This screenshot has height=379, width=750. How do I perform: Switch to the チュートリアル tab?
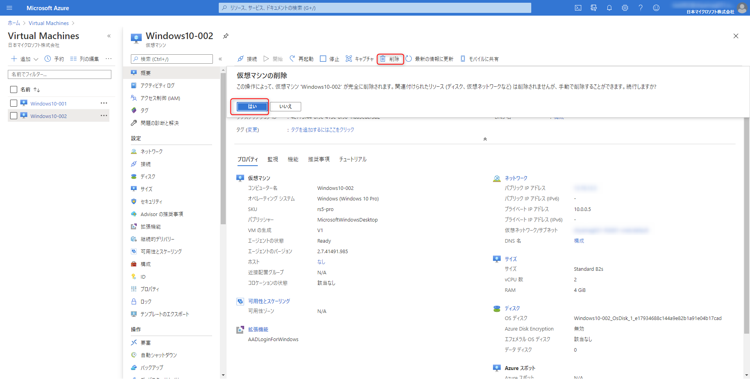(353, 159)
